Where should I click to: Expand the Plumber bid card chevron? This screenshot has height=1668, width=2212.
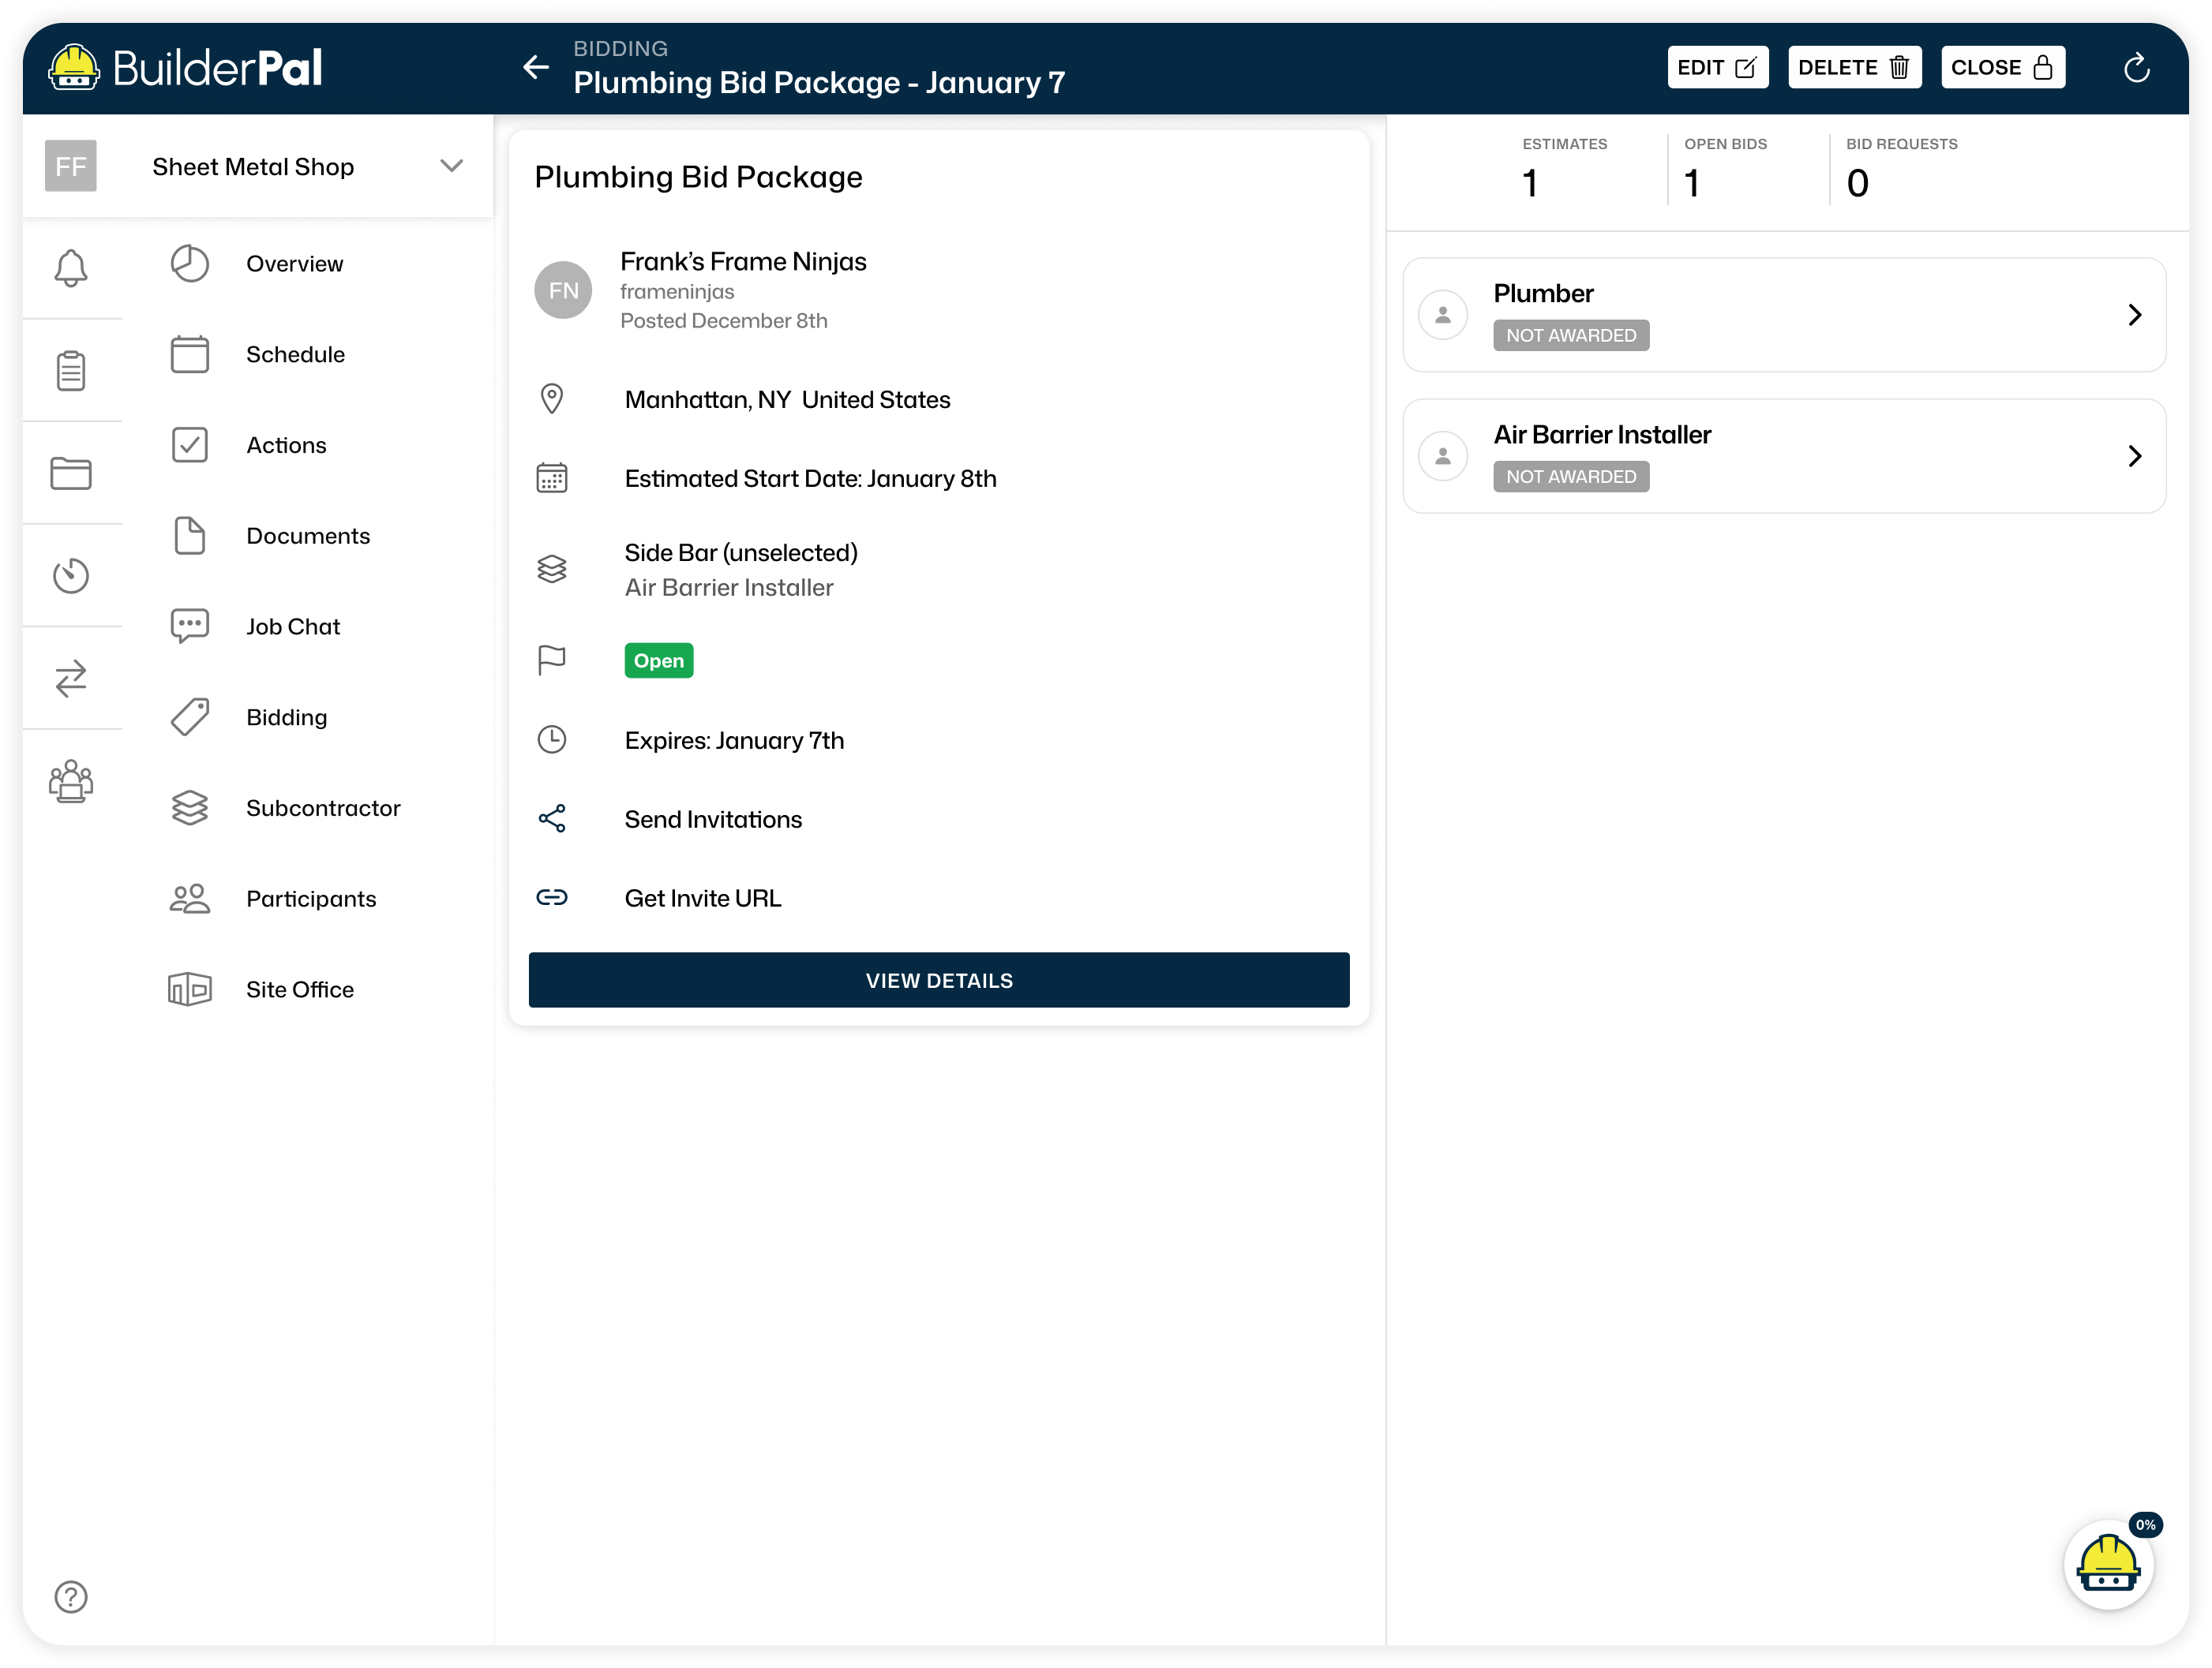[2136, 315]
